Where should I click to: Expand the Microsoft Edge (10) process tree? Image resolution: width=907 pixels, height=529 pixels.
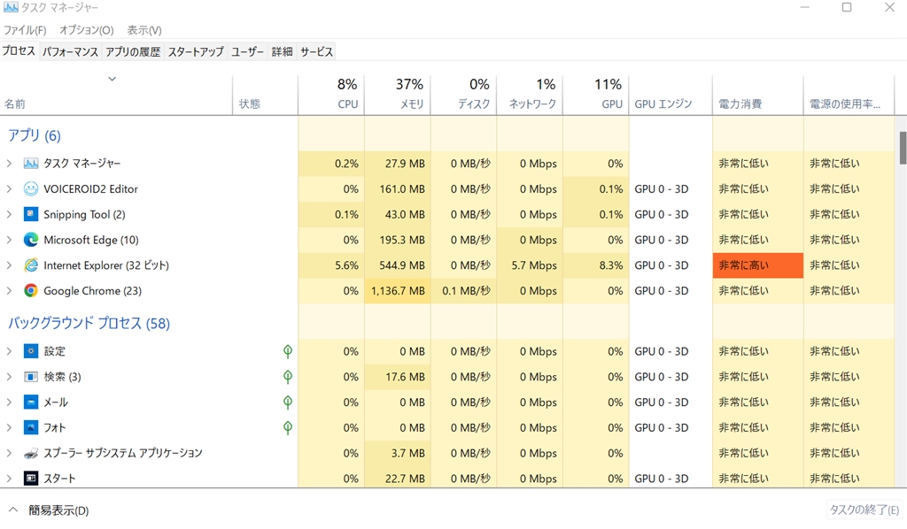coord(9,240)
